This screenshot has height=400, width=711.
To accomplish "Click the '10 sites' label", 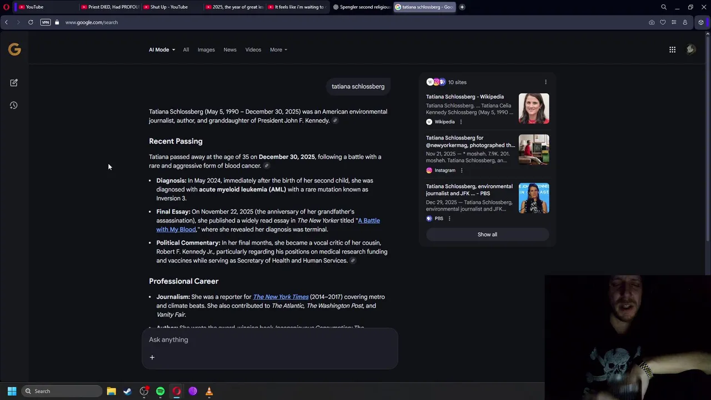I will [457, 82].
